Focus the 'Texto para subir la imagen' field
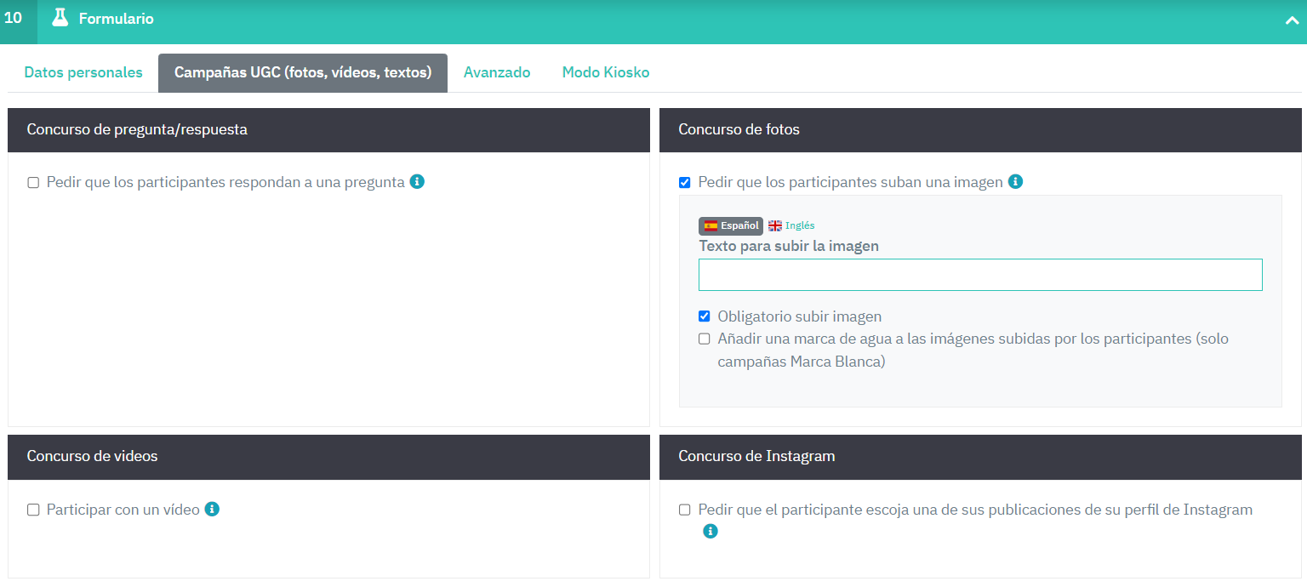 click(x=980, y=275)
